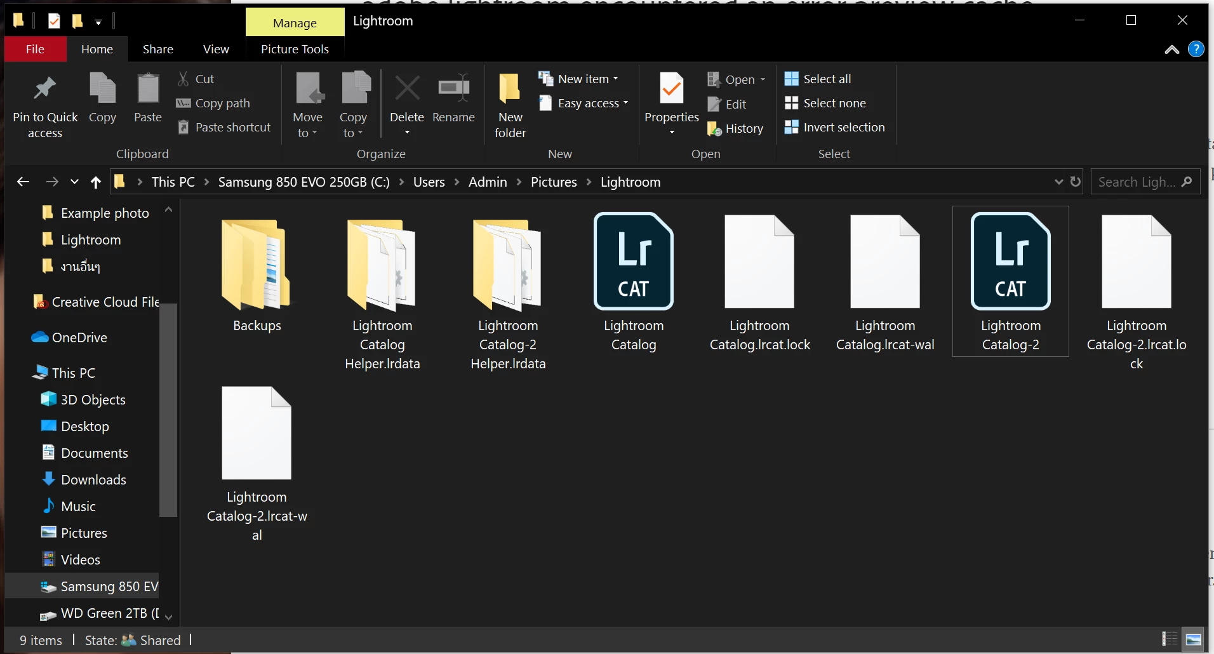Screen dimensions: 1214x654
Task: Open Downloads in the navigation pane
Action: (83, 479)
